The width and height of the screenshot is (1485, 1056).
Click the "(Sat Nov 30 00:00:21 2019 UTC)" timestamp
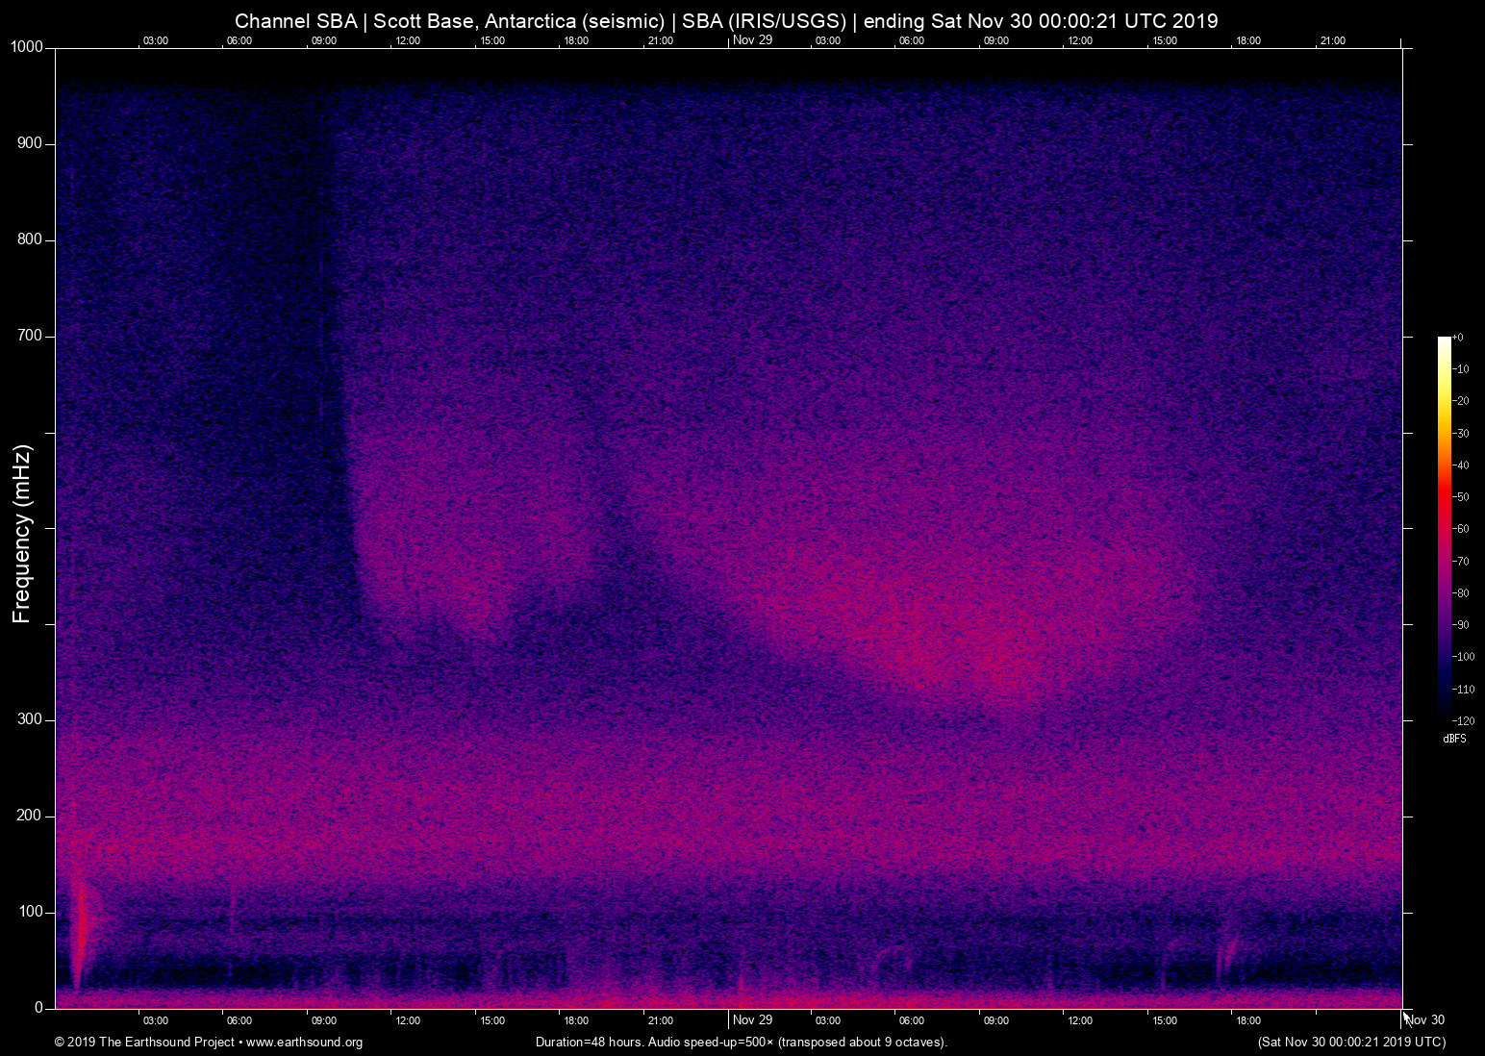1351,1043
